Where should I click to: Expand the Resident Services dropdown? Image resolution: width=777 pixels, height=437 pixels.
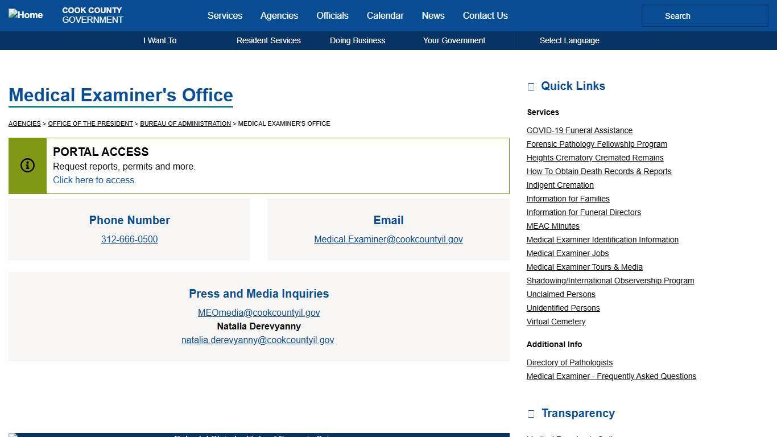(x=268, y=40)
